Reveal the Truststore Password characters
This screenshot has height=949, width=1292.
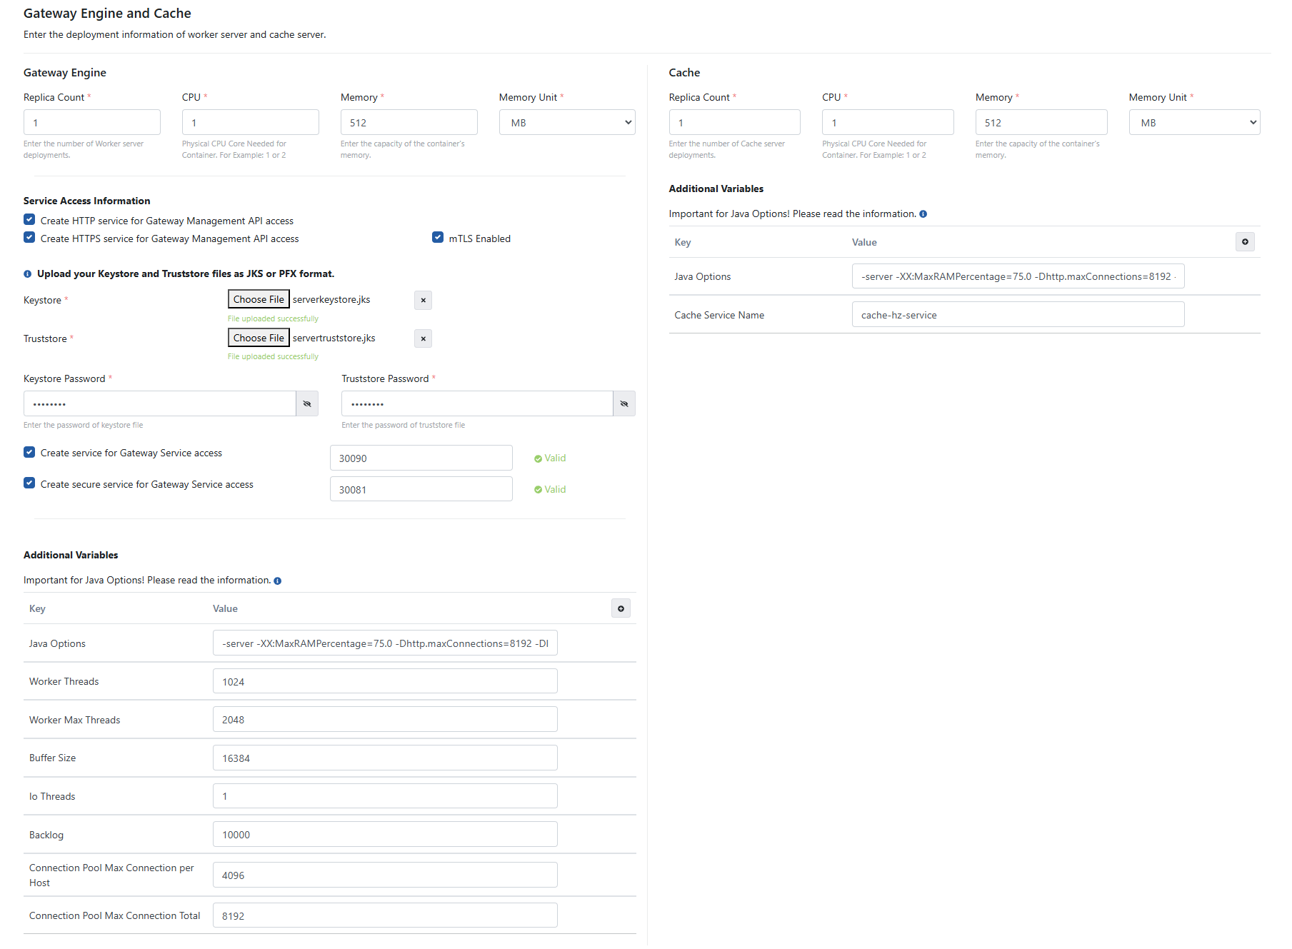coord(624,404)
